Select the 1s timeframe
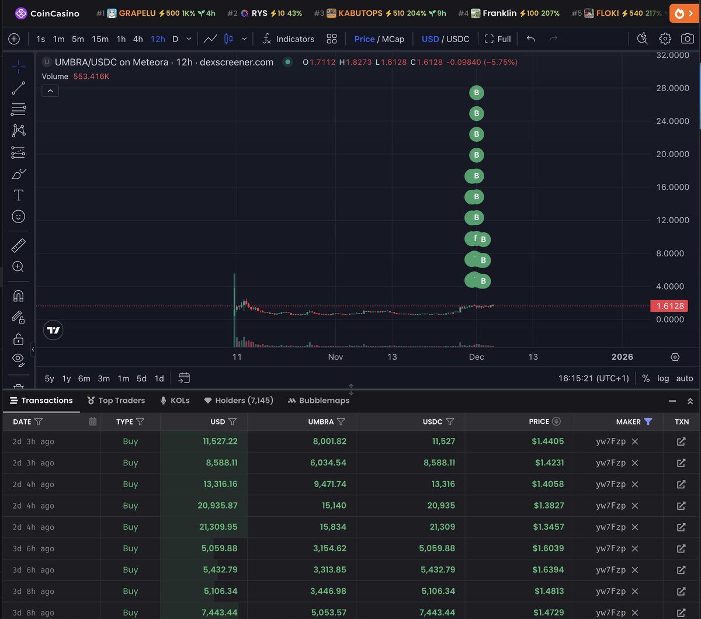The image size is (701, 619). coord(40,39)
